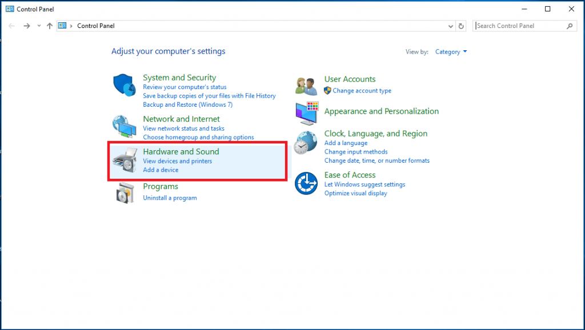Image resolution: width=585 pixels, height=330 pixels.
Task: Click the Control Panel breadcrumb in address bar
Action: click(96, 26)
